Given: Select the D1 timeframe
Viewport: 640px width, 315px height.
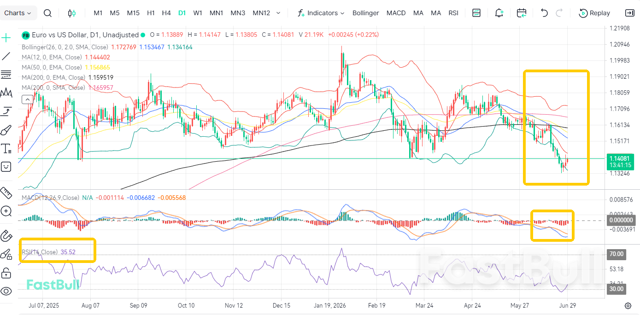Looking at the screenshot, I should click(182, 13).
